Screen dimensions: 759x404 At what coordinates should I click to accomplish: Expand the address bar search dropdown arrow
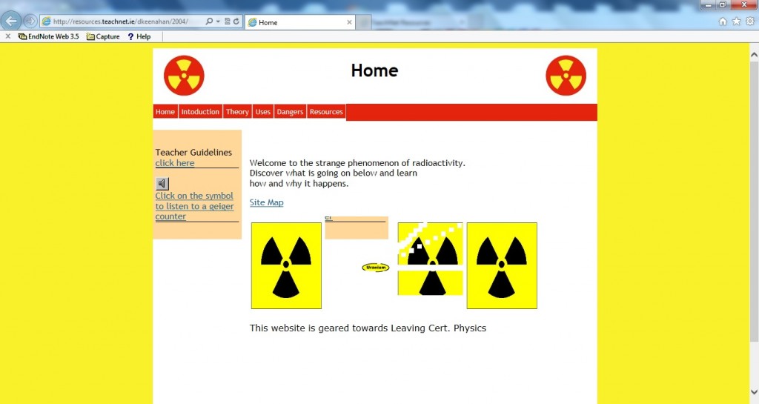point(217,21)
